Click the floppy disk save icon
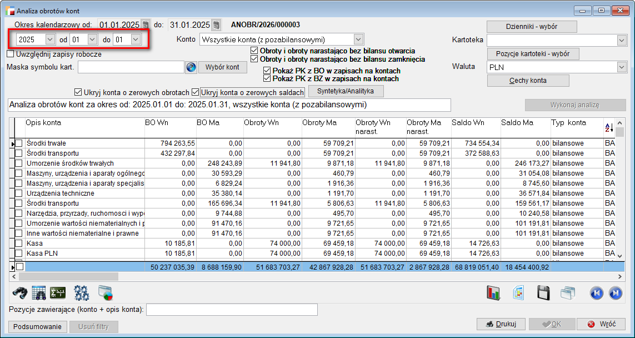This screenshot has width=635, height=338. (x=543, y=293)
